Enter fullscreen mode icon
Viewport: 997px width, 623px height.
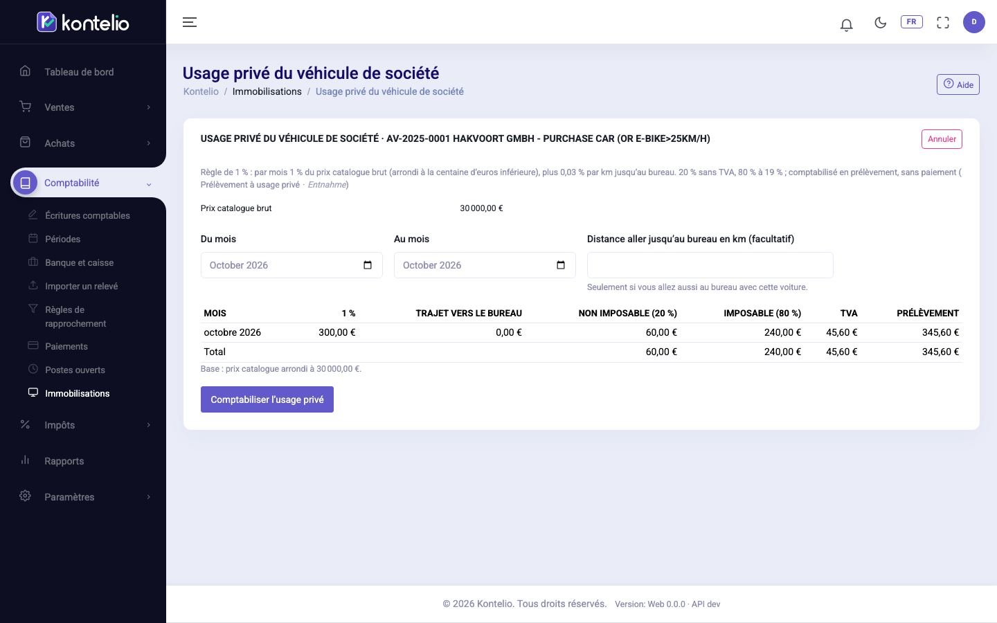pyautogui.click(x=943, y=22)
